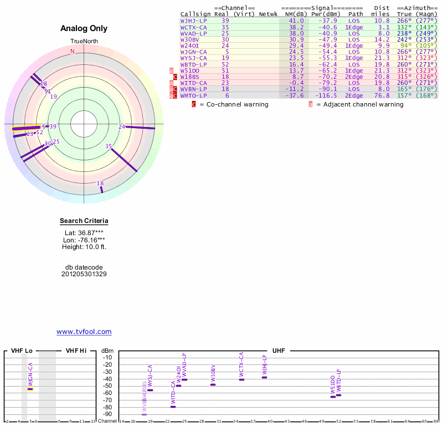
Task: Click the WCTX-CA signal bar in UHF chart
Action: 241,379
